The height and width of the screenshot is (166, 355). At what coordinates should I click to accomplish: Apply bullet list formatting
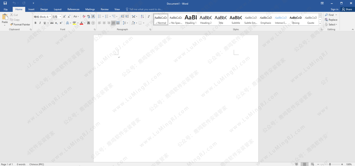100,16
